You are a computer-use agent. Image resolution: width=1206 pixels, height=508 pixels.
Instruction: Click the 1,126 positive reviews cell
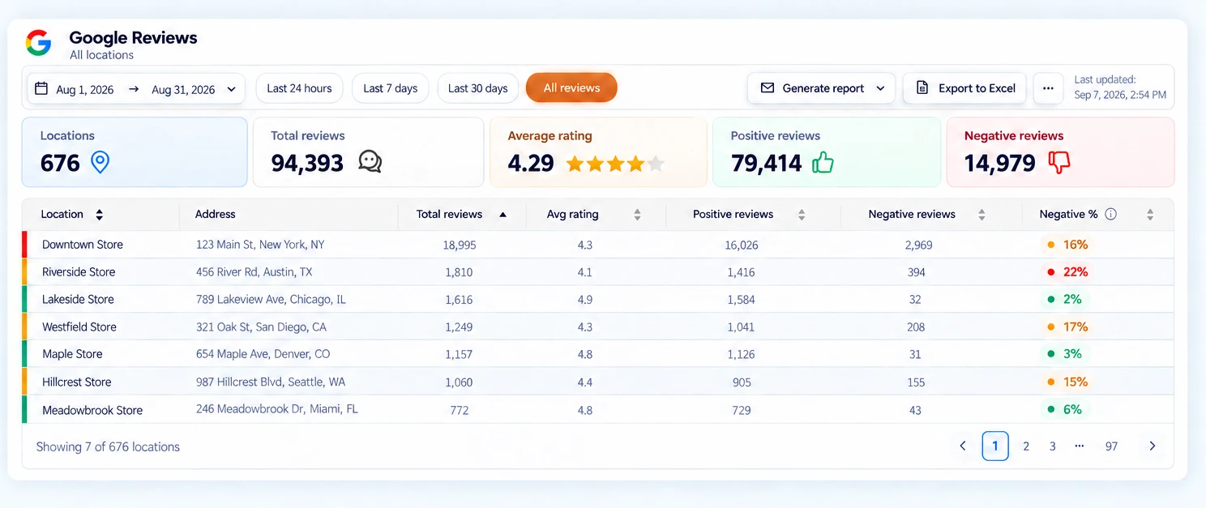point(741,354)
